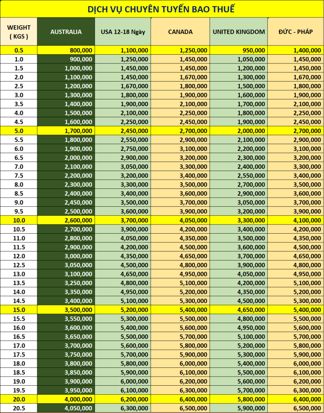This screenshot has width=324, height=413.
Task: Click Australia price '2,450,000' in 9.0 row
Action: click(66, 202)
